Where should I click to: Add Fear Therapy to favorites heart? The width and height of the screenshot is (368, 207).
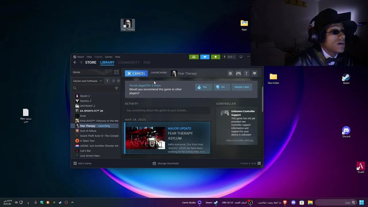254,74
